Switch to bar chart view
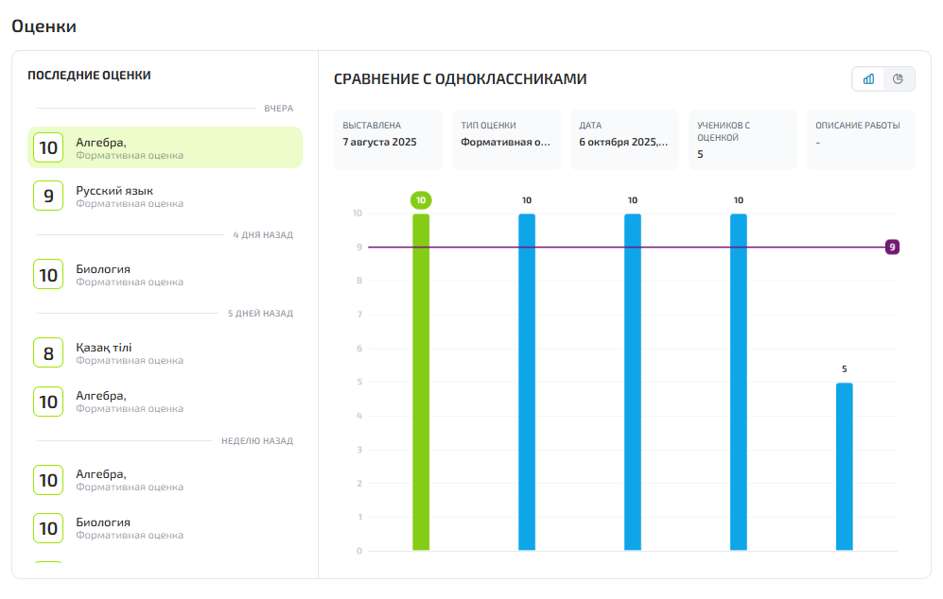Image resolution: width=943 pixels, height=599 pixels. click(868, 79)
